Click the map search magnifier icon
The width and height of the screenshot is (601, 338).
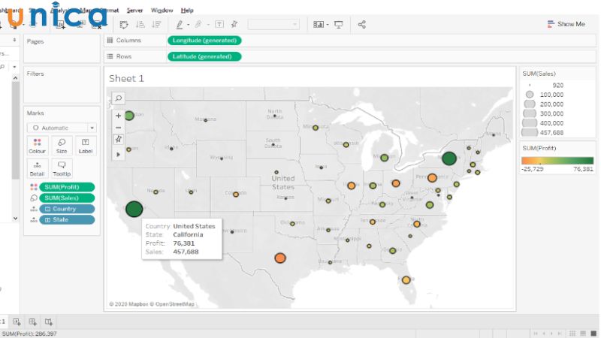tap(118, 98)
